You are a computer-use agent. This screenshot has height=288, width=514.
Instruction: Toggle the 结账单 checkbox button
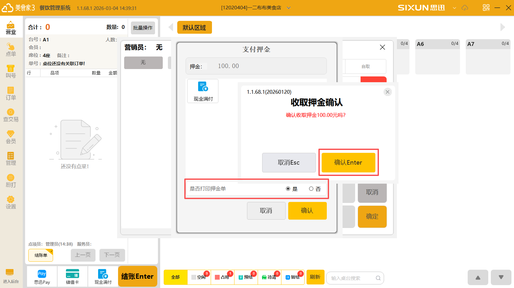click(41, 255)
